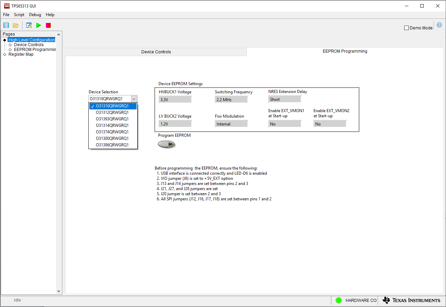Click the Pages panel header
Image resolution: width=446 pixels, height=307 pixels.
(28, 34)
